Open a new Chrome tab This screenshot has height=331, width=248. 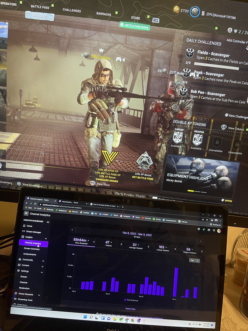(x=123, y=207)
